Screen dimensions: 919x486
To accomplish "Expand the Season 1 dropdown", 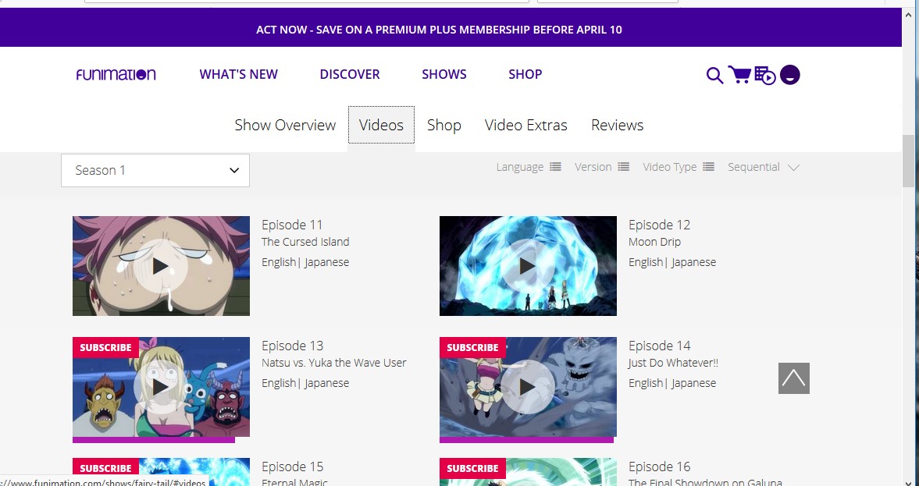I will [155, 170].
